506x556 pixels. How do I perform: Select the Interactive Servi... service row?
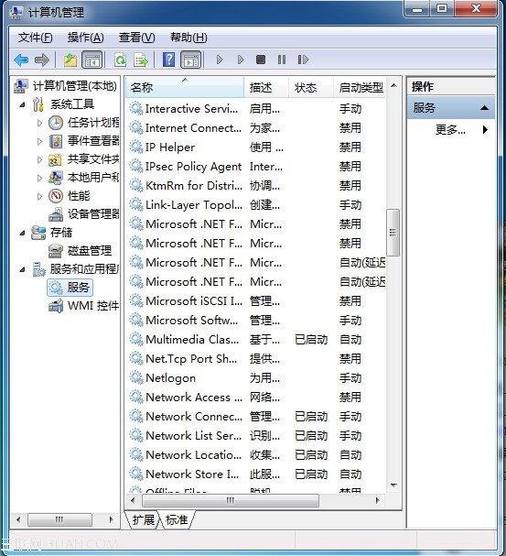[257, 108]
